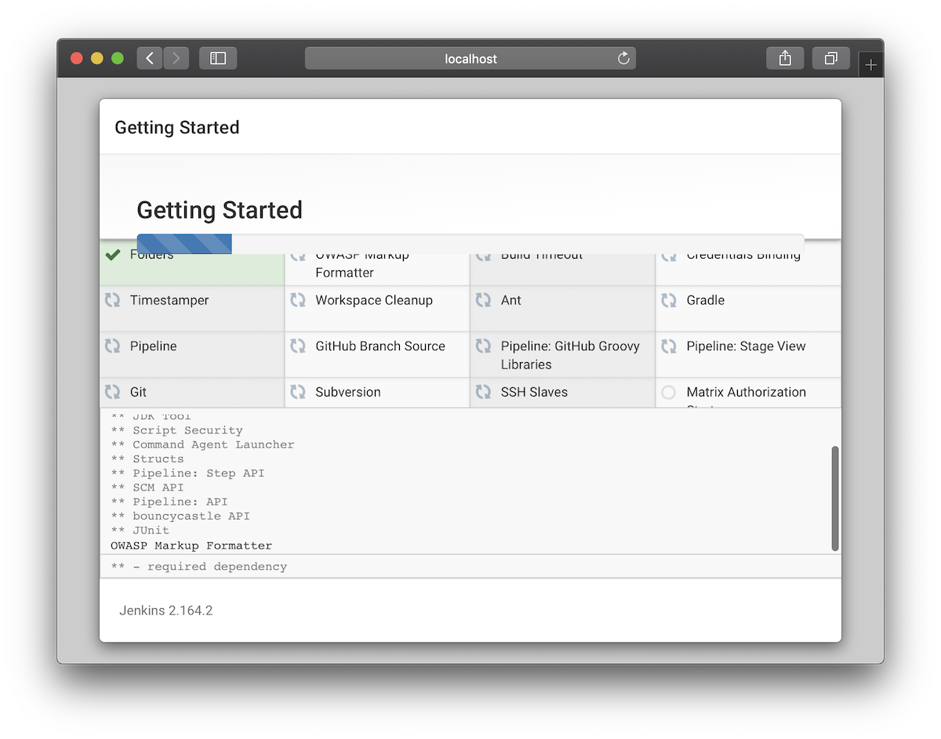Click the spinner icon beside GitHub Branch Source
941x739 pixels.
click(298, 346)
